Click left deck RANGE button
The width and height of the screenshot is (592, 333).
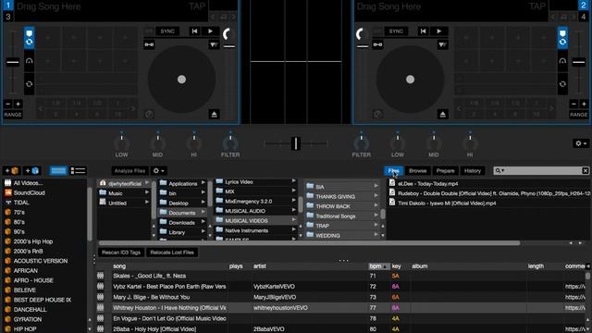click(x=13, y=115)
